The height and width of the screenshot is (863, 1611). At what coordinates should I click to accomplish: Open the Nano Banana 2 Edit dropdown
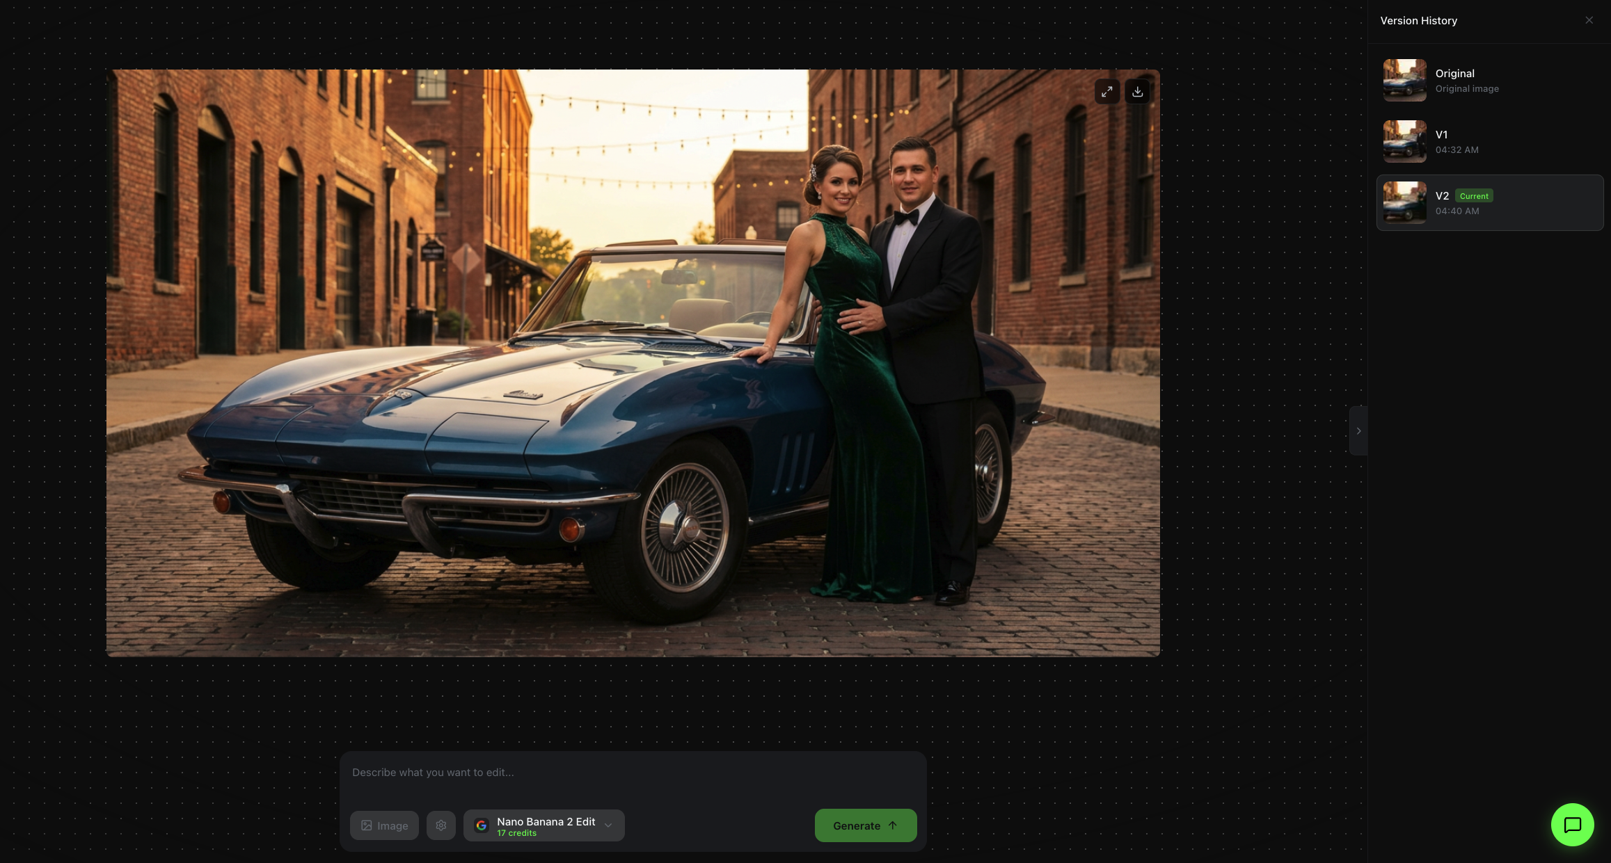click(545, 825)
